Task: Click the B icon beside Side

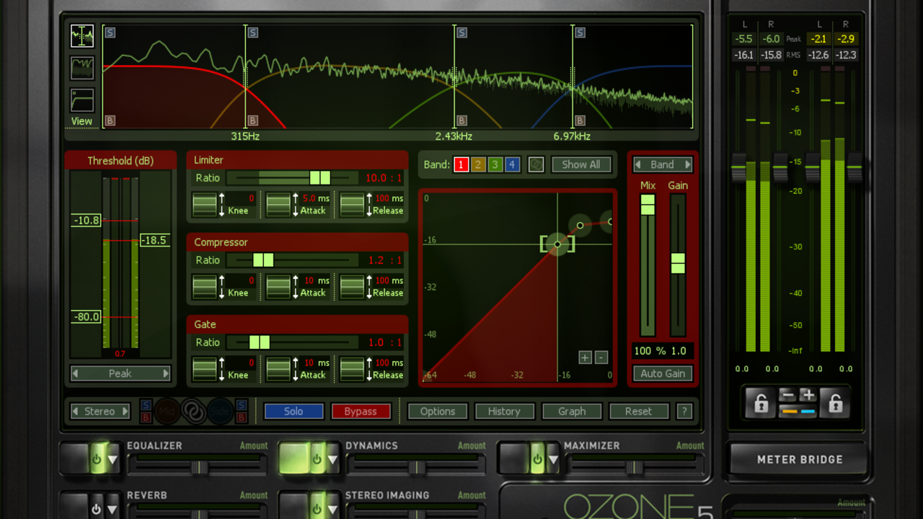Action: pos(242,417)
